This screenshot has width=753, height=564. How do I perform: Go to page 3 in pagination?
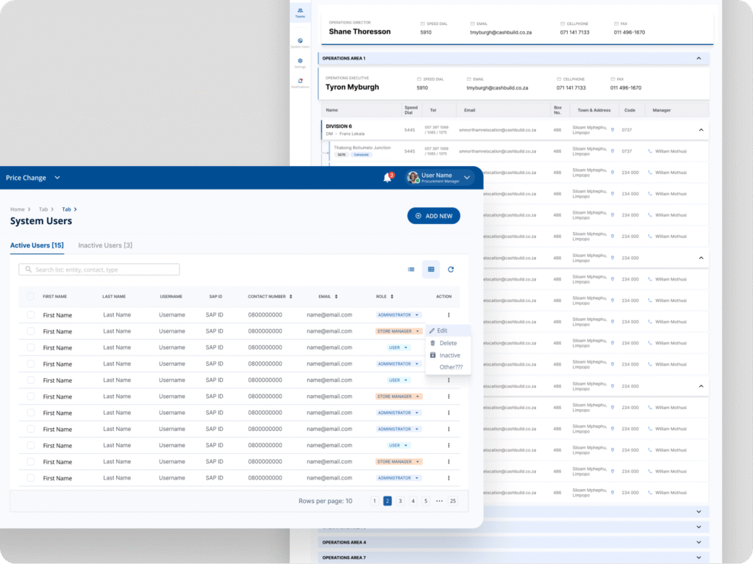point(400,501)
